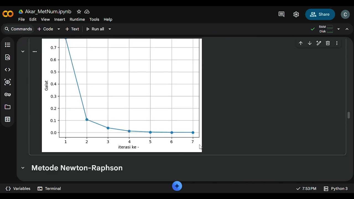This screenshot has width=354, height=199.
Task: Open the account avatar C
Action: click(x=345, y=14)
